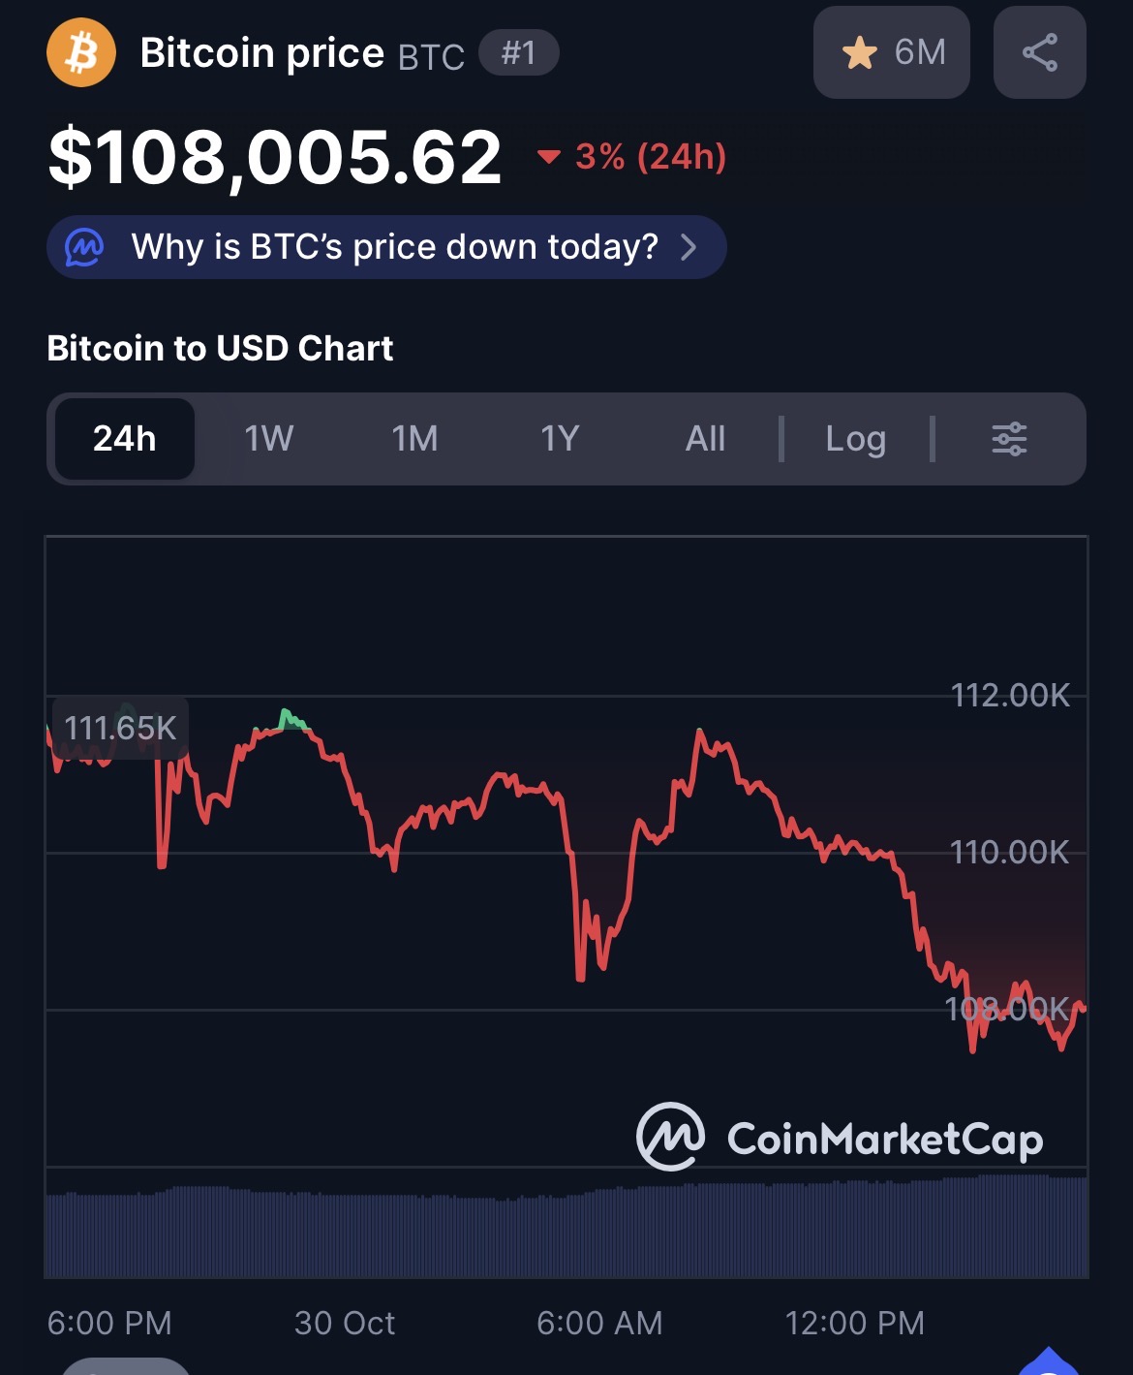Viewport: 1133px width, 1375px height.
Task: Toggle Log scale on the chart
Action: coord(855,439)
